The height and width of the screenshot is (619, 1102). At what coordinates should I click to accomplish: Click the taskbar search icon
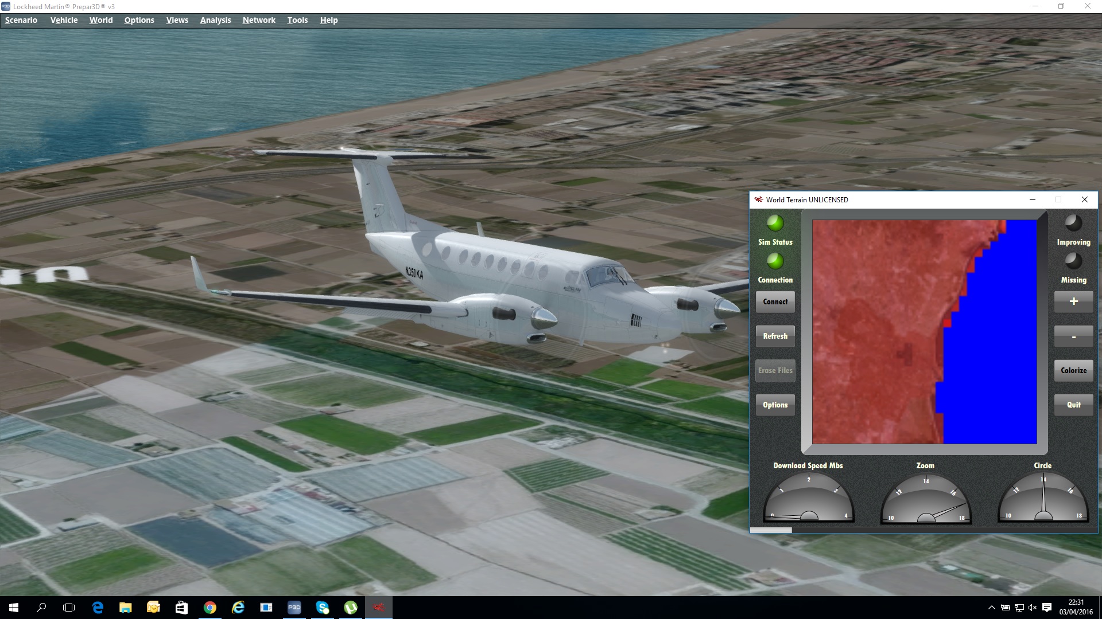click(41, 608)
